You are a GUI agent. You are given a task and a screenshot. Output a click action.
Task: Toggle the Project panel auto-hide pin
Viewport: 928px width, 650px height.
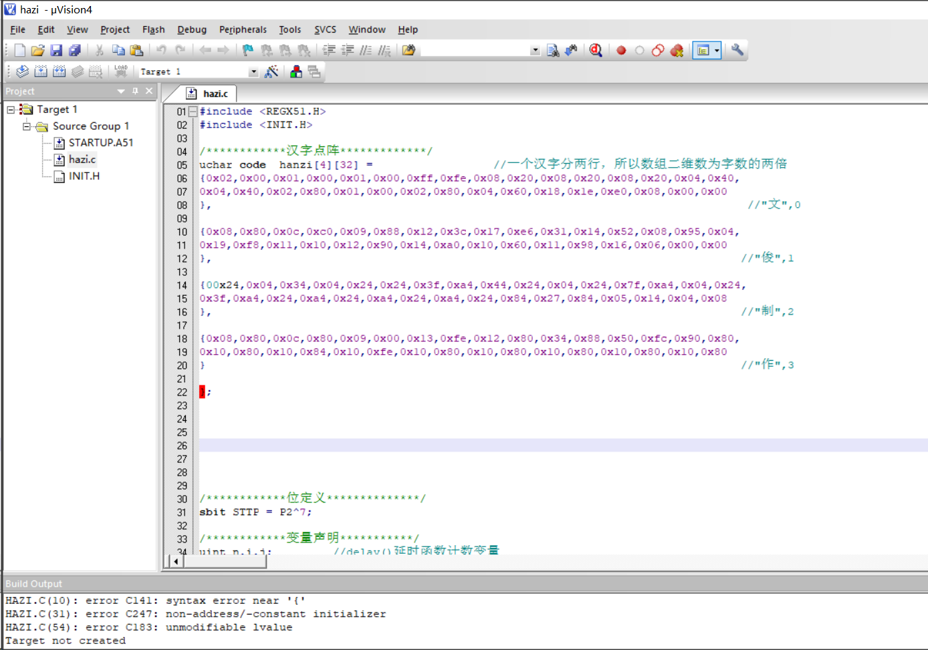click(x=135, y=91)
